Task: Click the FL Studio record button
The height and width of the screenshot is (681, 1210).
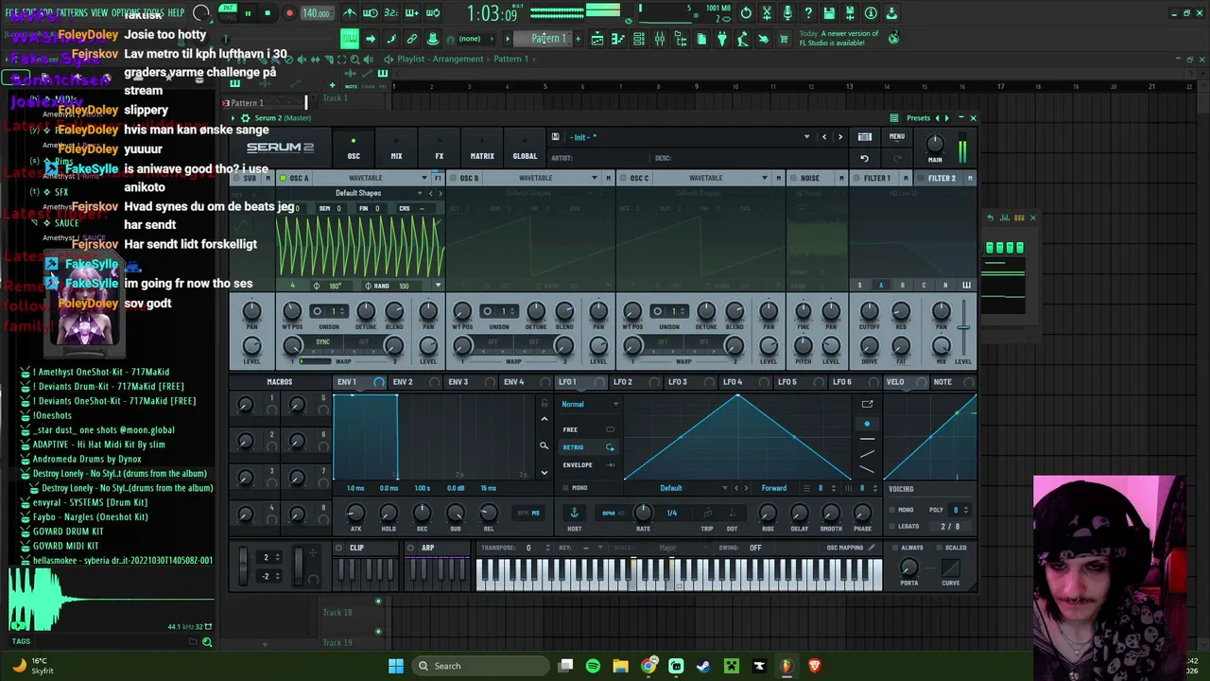Action: 289,13
